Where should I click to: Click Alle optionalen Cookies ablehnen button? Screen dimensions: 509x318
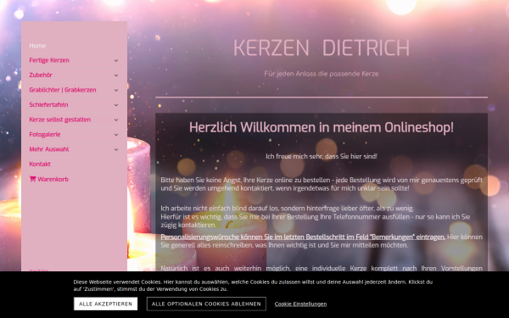(206, 304)
